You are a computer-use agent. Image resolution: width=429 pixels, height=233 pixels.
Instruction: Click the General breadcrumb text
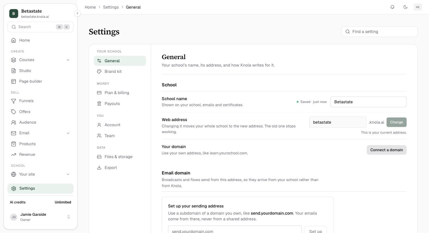[133, 7]
